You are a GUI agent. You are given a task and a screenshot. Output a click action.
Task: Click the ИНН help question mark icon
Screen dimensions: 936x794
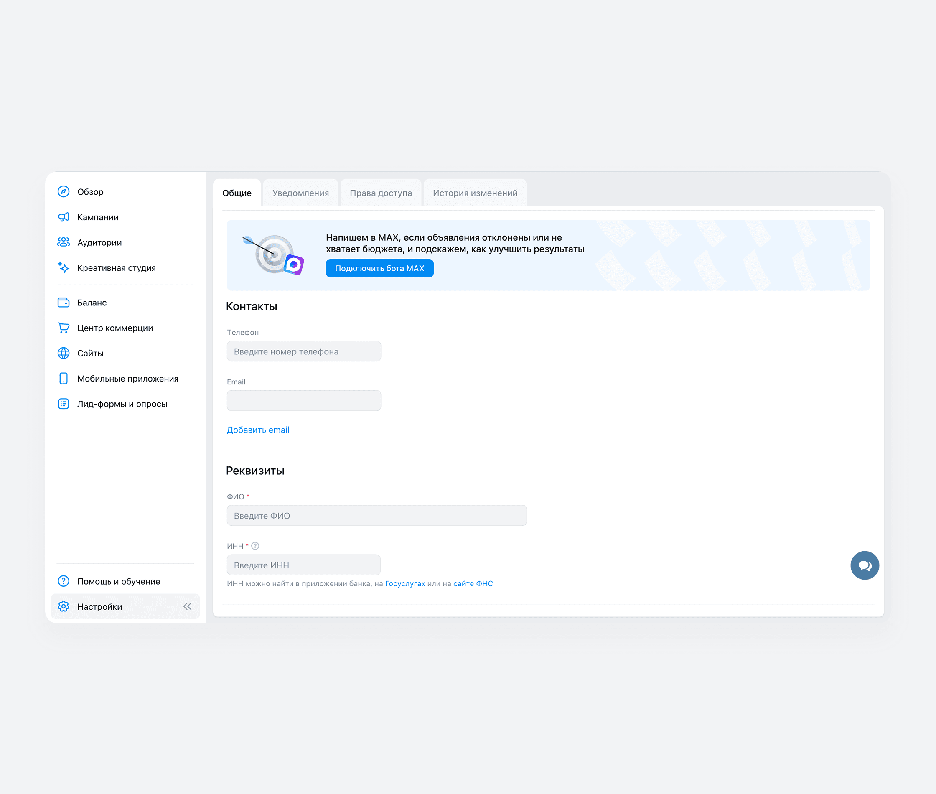click(255, 546)
